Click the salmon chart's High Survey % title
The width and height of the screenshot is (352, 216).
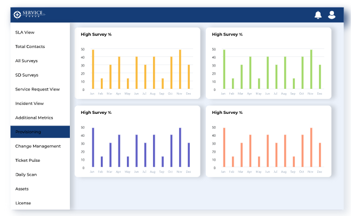pyautogui.click(x=227, y=113)
